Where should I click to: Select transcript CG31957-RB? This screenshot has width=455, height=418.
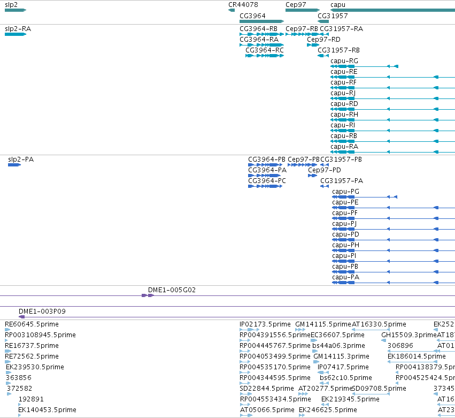(x=323, y=56)
